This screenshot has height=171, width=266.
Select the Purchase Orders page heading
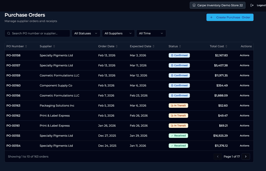25,15
